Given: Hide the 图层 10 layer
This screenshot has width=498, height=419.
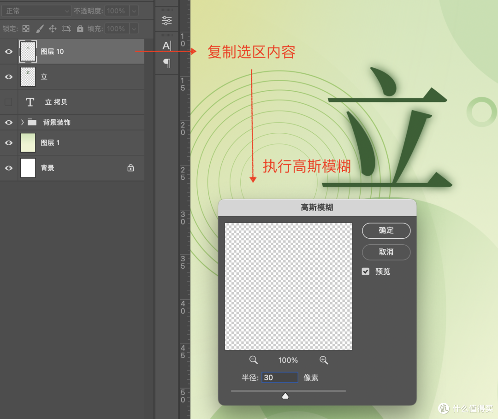Looking at the screenshot, I should tap(9, 52).
